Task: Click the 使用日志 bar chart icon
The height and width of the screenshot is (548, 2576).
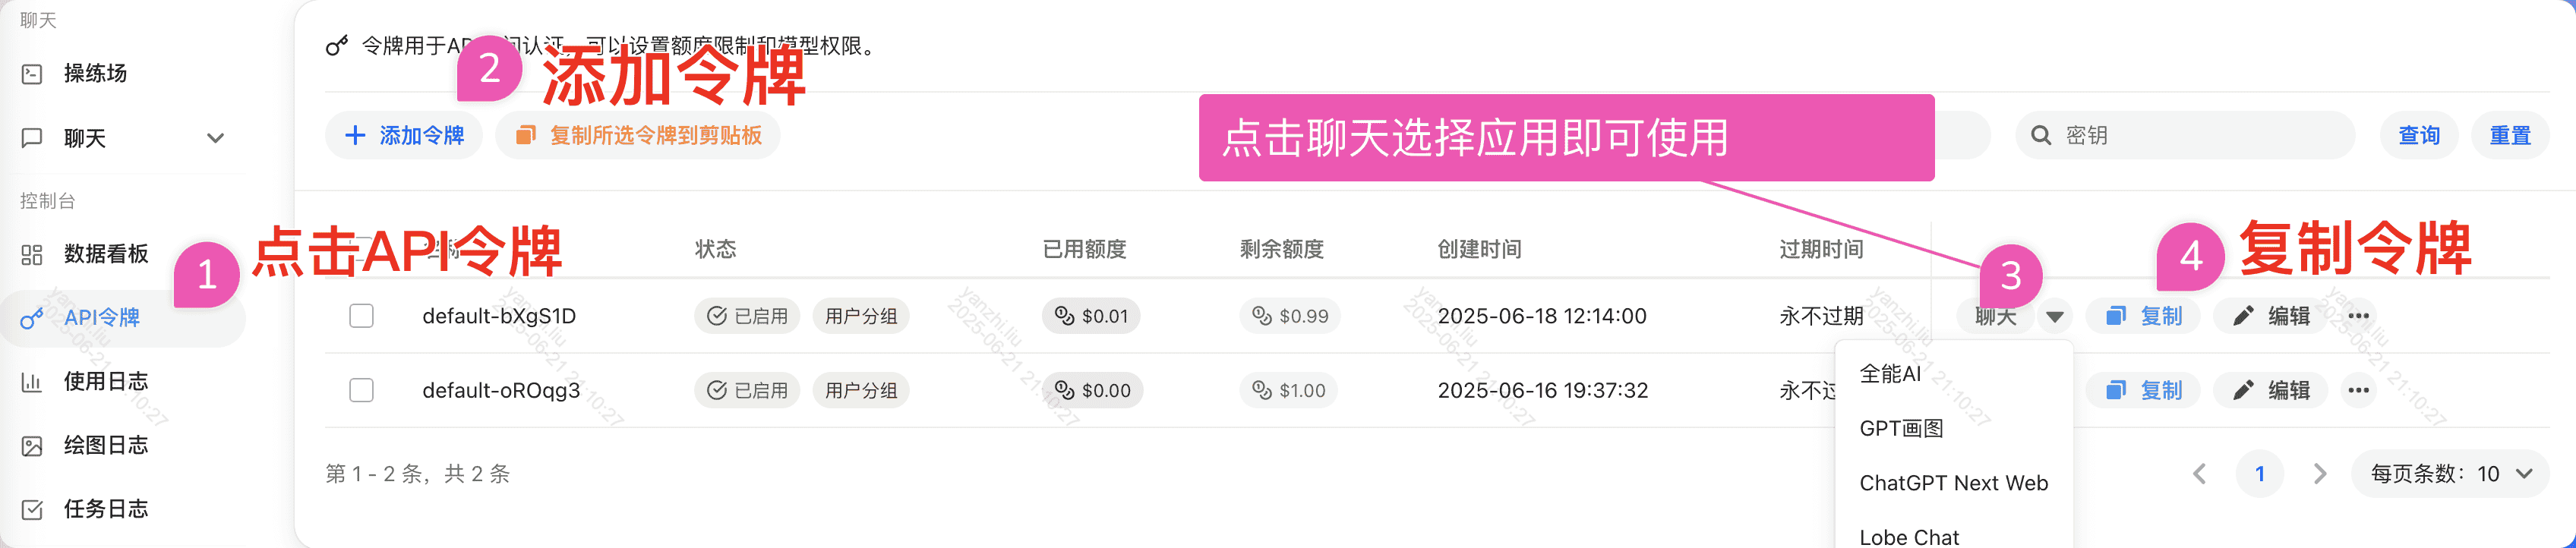Action: point(32,382)
